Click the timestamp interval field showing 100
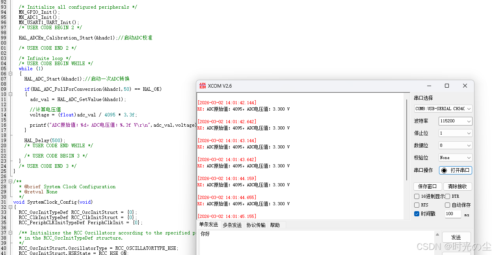Screen dimensions: 493x255 tap(453, 214)
